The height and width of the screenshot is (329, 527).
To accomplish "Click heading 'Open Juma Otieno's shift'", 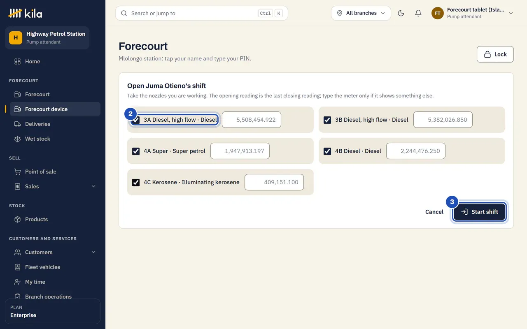I will [x=166, y=86].
